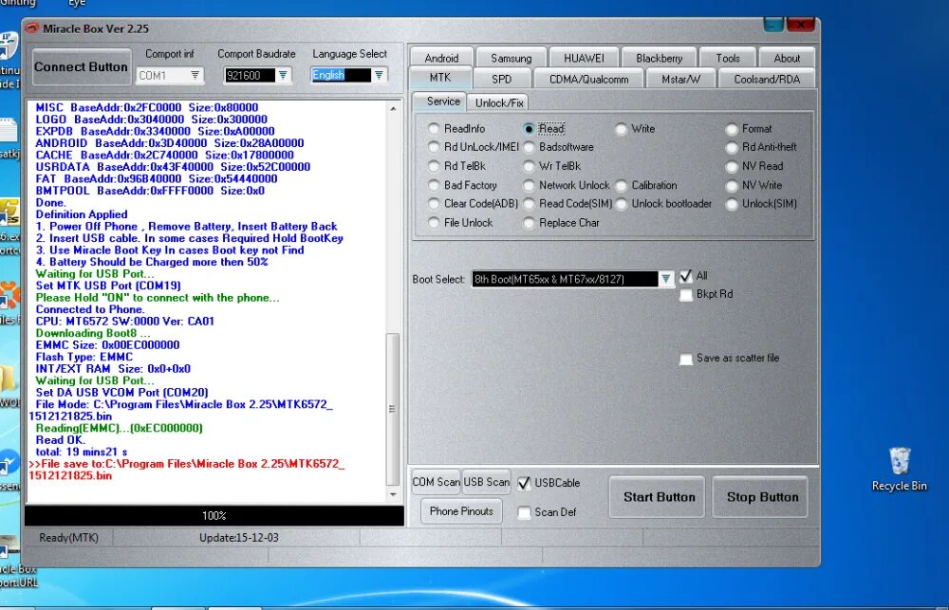Screen dimensions: 949x610
Task: Switch to the Unlock/Fix sub-tab
Action: pyautogui.click(x=498, y=102)
